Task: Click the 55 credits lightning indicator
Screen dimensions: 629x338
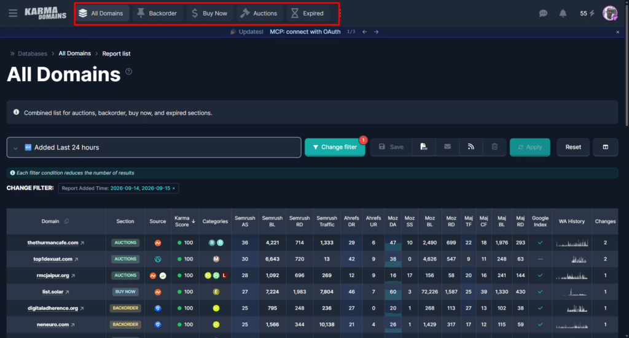Action: [587, 14]
